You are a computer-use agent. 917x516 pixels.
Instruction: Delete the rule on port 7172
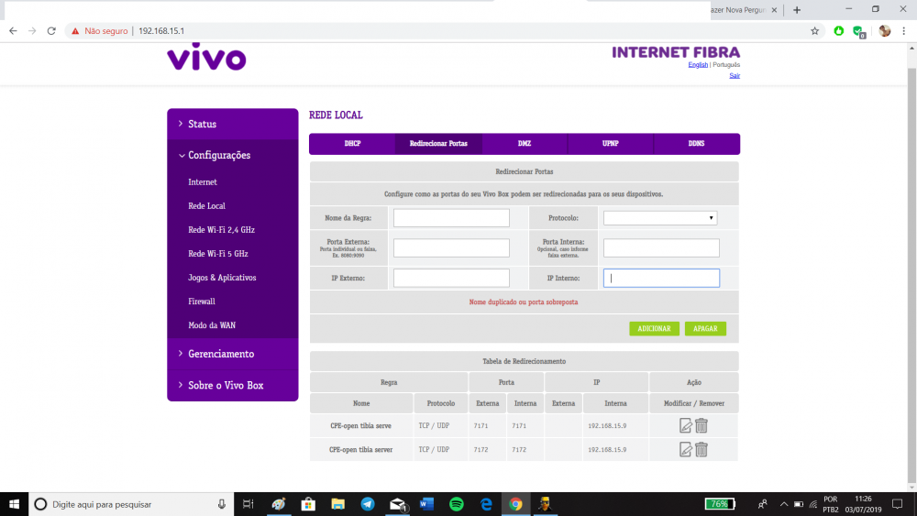702,449
